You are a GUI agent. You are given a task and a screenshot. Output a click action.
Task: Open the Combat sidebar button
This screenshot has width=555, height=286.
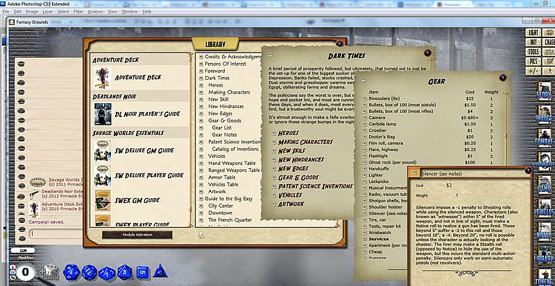click(x=545, y=138)
